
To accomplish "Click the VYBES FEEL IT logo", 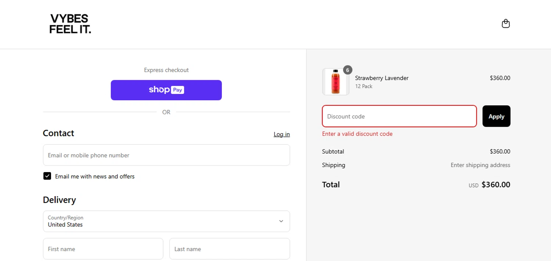I will [70, 24].
